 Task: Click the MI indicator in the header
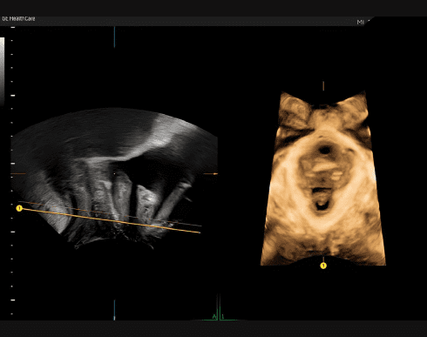360,22
